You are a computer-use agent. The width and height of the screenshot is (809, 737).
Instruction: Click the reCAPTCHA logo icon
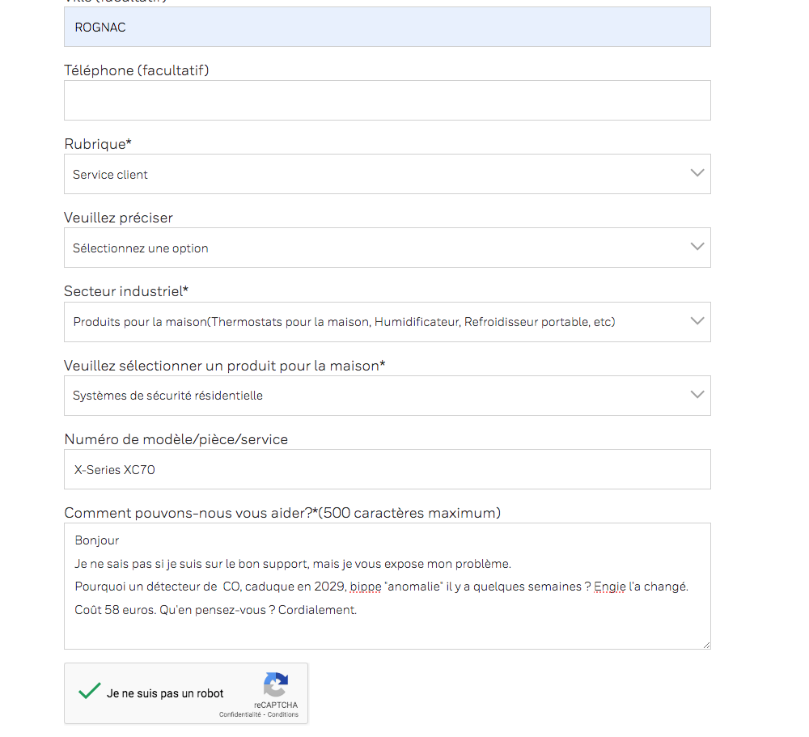tap(276, 685)
